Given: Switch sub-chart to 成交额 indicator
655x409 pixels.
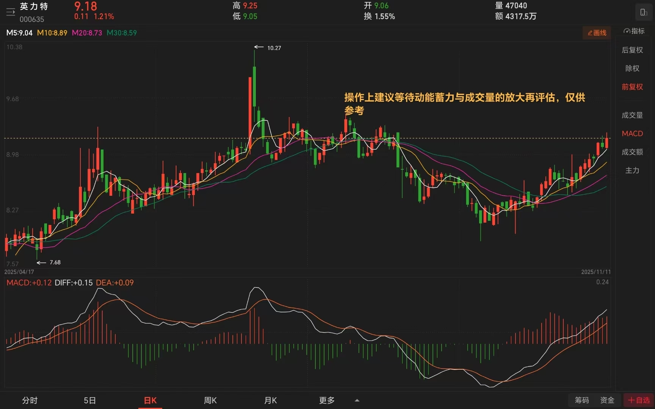Looking at the screenshot, I should [632, 152].
